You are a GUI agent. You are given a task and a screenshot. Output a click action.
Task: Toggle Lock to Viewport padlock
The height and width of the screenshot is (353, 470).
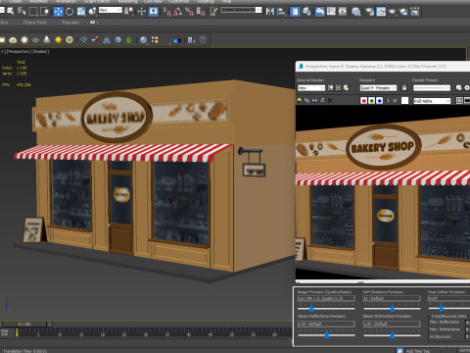click(404, 87)
